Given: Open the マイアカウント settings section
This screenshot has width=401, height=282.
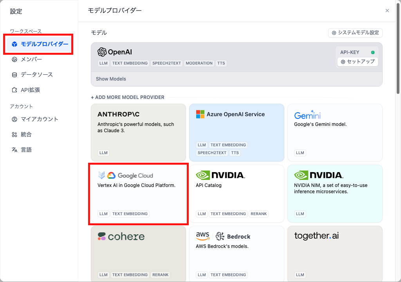Looking at the screenshot, I should (x=39, y=119).
